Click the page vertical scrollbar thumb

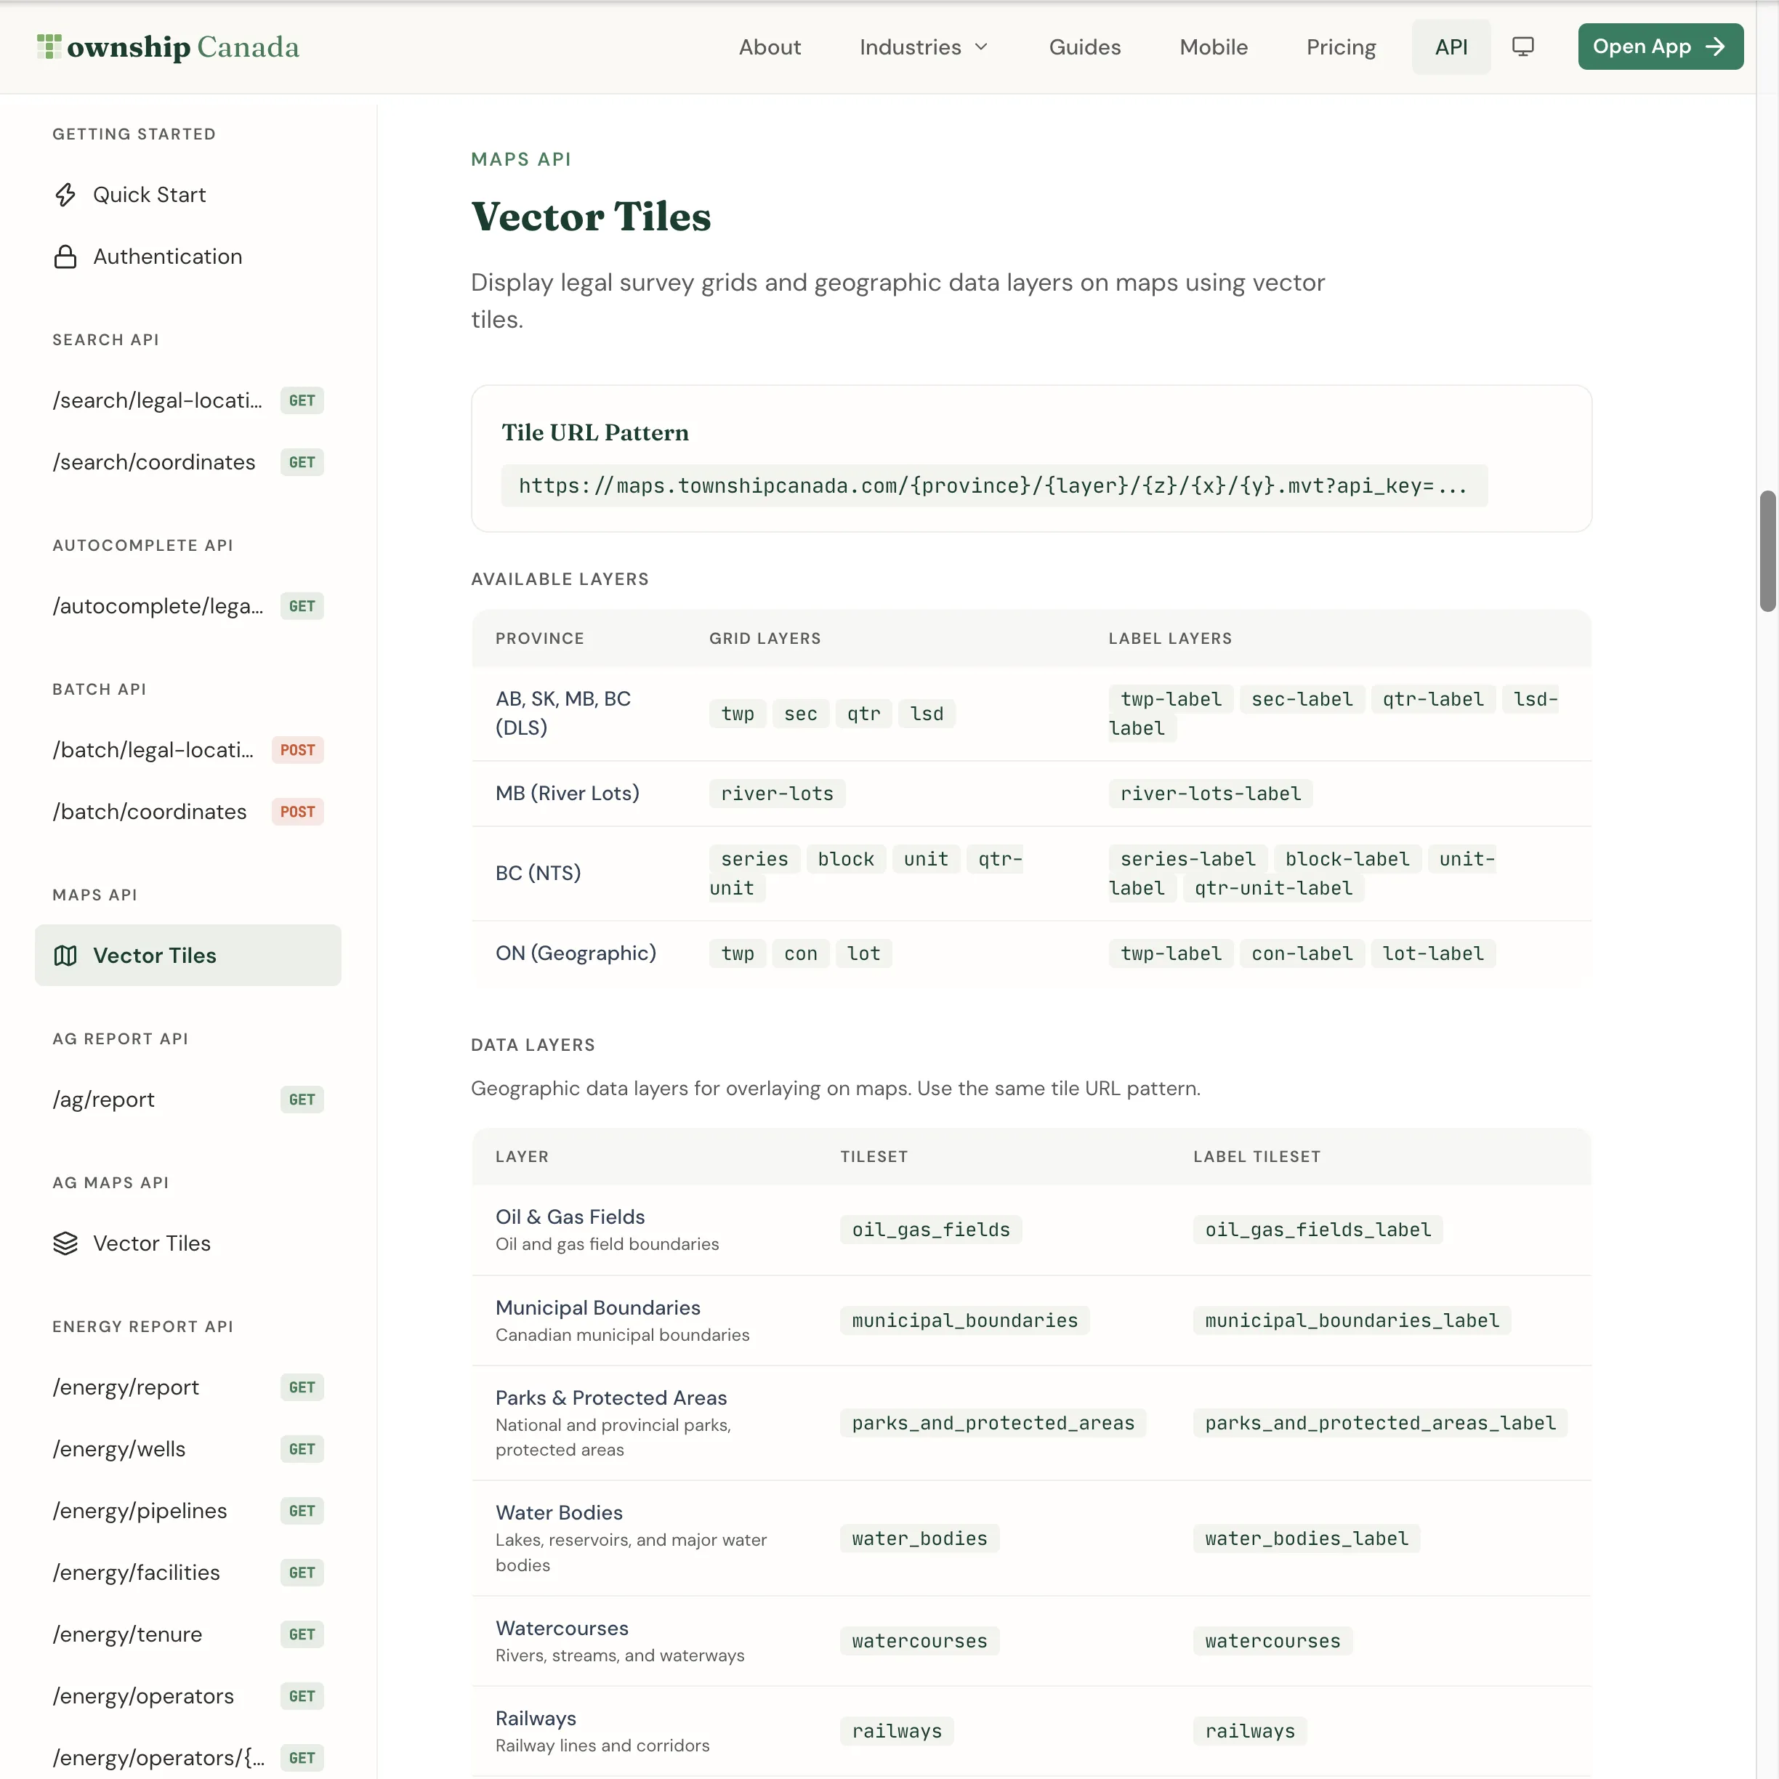pos(1767,551)
